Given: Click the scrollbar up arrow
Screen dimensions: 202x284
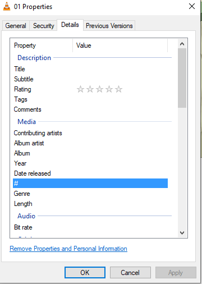Looking at the screenshot, I should pyautogui.click(x=182, y=44).
